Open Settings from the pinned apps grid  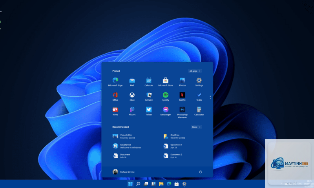(x=199, y=82)
